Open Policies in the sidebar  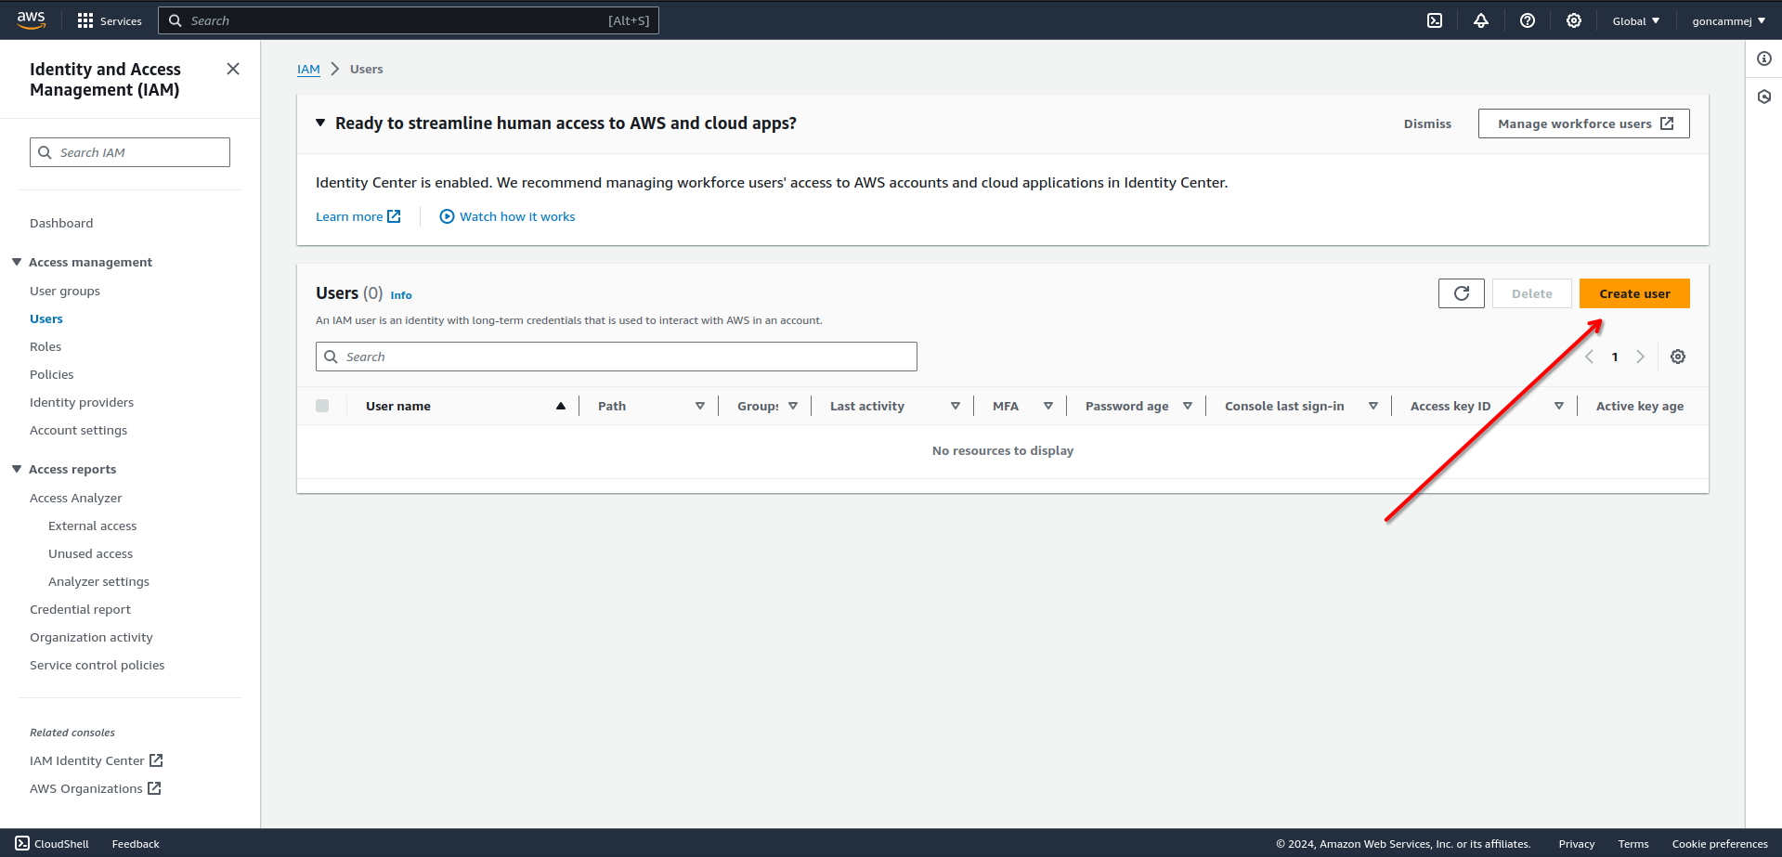(52, 374)
